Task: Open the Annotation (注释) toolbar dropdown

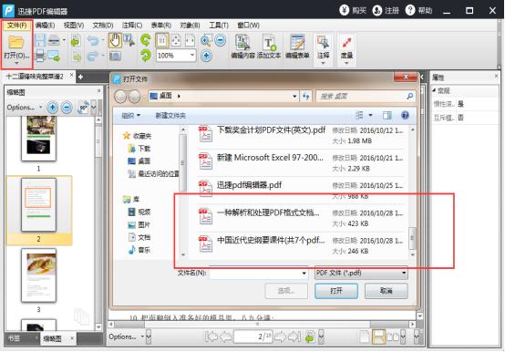Action: (x=323, y=63)
